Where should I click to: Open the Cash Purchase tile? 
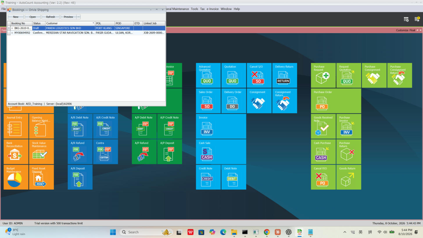click(323, 151)
